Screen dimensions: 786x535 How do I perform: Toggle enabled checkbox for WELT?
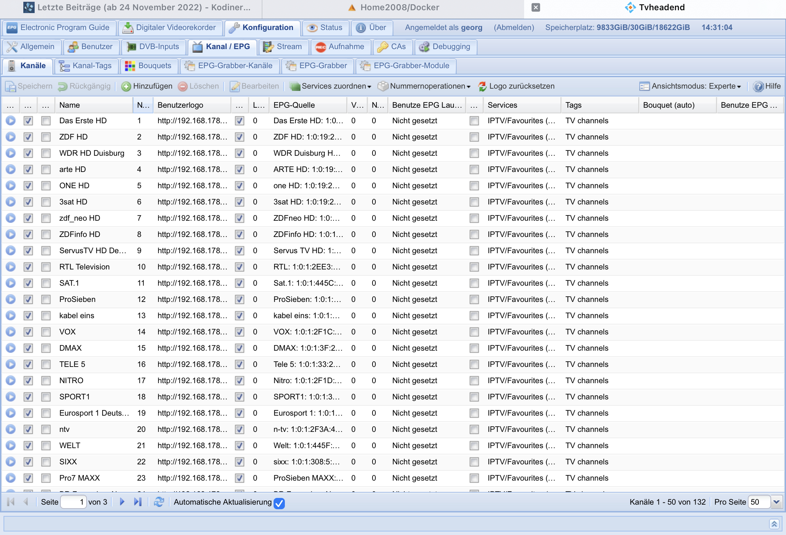[x=28, y=446]
